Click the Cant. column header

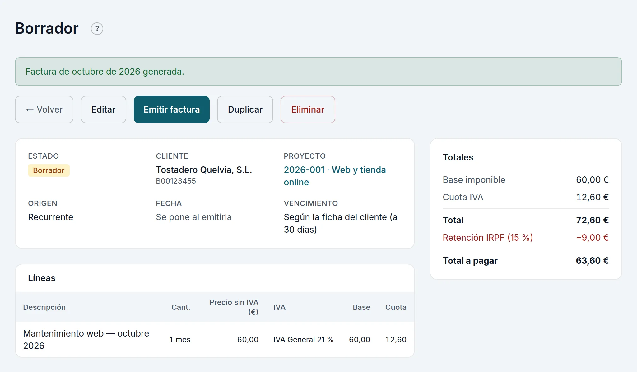[x=181, y=307]
